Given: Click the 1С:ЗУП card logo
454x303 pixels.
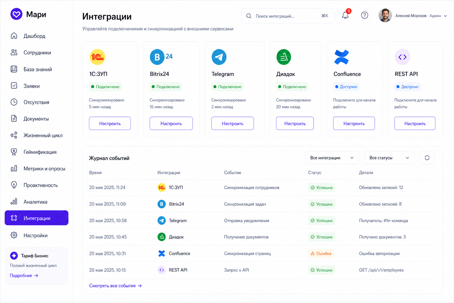Looking at the screenshot, I should 97,57.
